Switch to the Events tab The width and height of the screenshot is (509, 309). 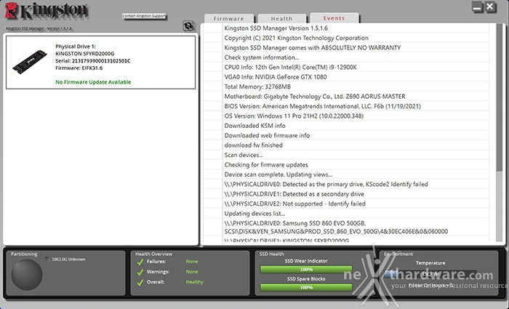coord(334,18)
